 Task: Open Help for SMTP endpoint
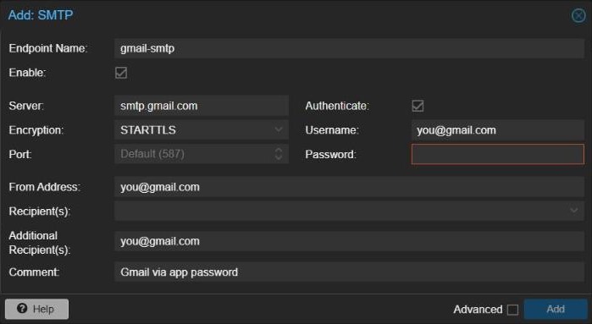click(36, 310)
